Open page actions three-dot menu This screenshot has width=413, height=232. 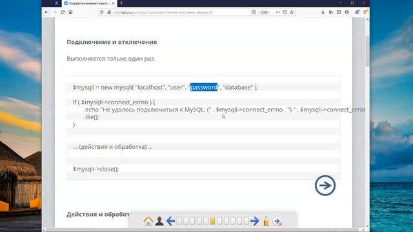[277, 12]
